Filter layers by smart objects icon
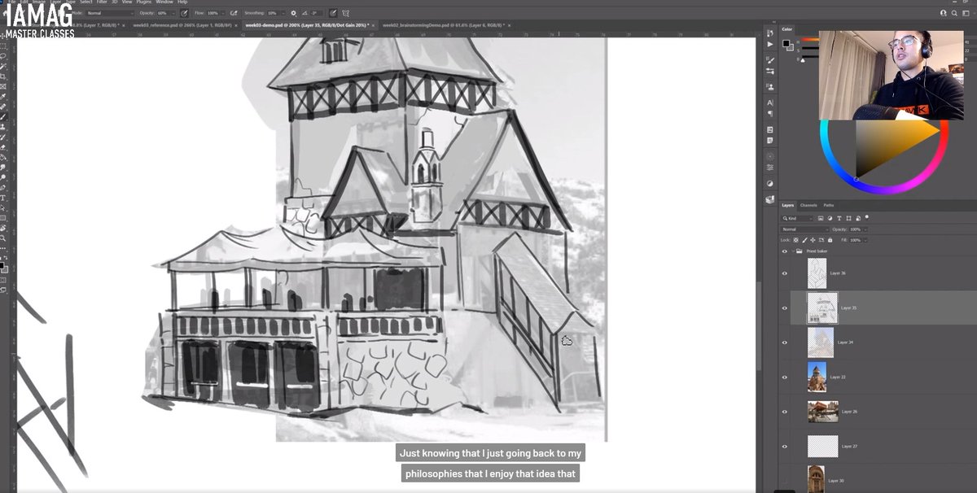 click(858, 218)
